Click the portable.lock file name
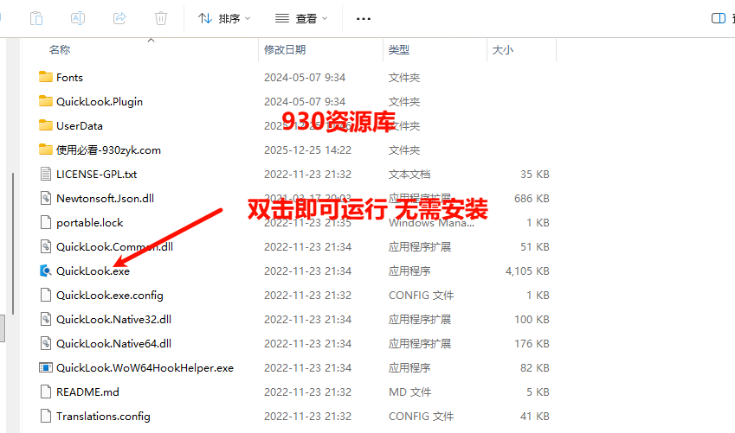 click(x=89, y=223)
